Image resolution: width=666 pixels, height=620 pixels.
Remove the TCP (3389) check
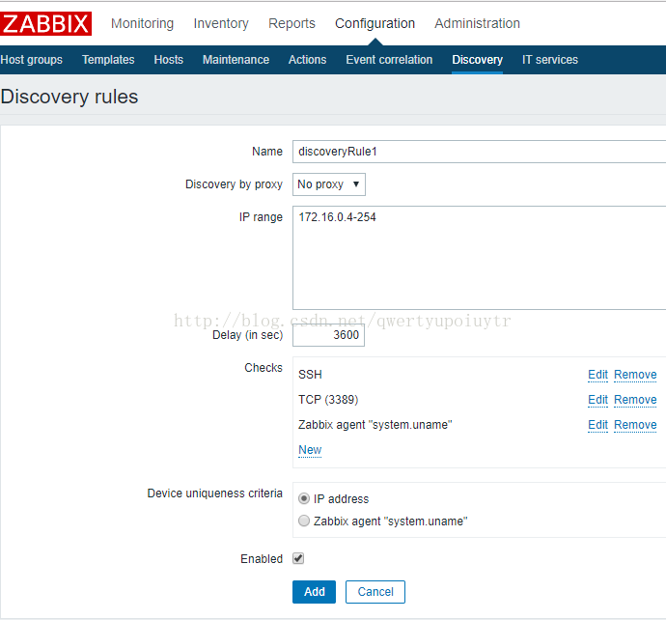click(635, 400)
